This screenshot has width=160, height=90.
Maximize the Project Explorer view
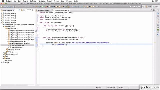coord(33,10)
